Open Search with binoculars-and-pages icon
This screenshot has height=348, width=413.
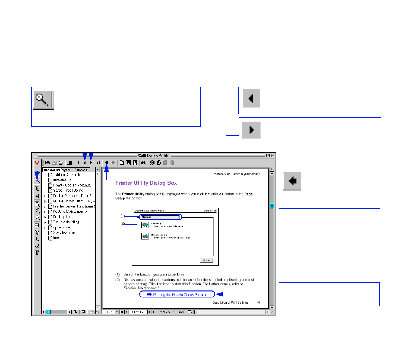point(152,163)
